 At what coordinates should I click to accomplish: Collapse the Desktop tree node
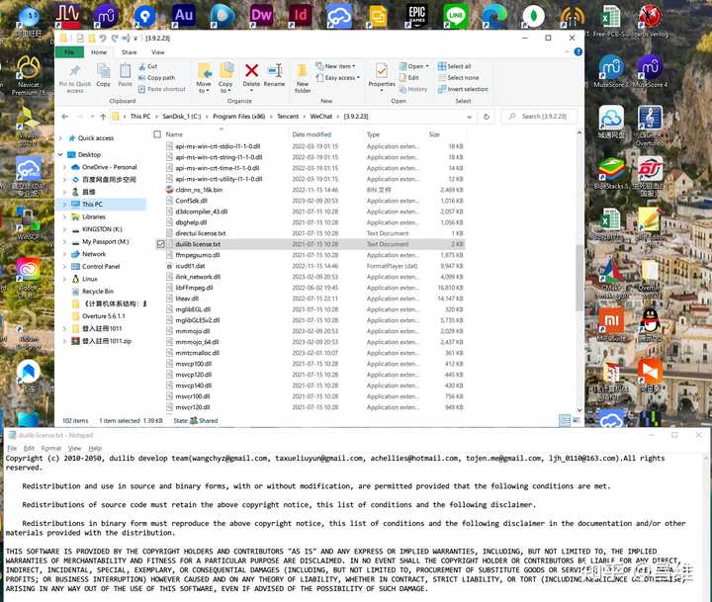61,155
